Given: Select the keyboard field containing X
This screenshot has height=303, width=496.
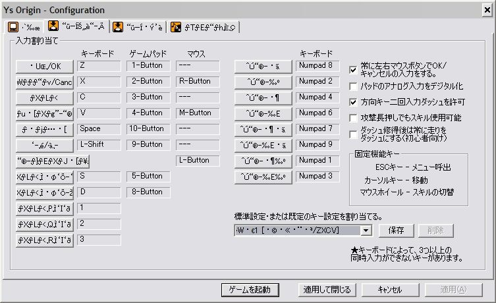Looking at the screenshot, I should pos(99,82).
